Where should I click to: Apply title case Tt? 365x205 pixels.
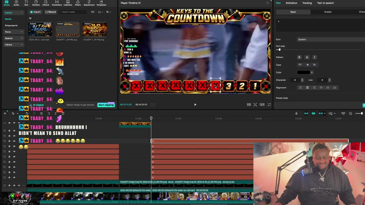click(314, 65)
